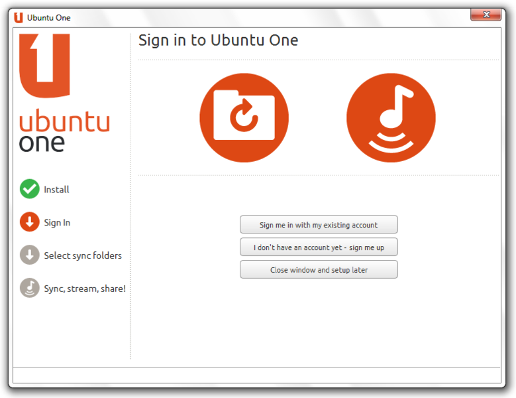Viewport: 516px width, 398px height.
Task: Click the green checkmark Install step icon
Action: pyautogui.click(x=30, y=189)
